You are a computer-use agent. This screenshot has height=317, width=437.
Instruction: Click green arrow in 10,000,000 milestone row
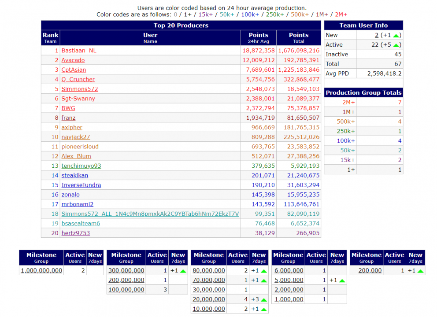(263, 310)
